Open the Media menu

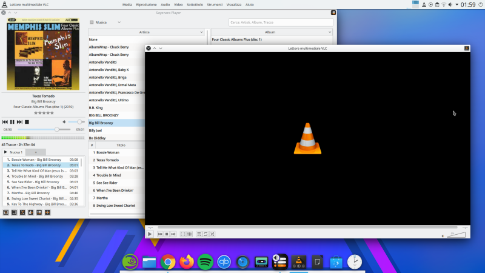[x=127, y=5]
